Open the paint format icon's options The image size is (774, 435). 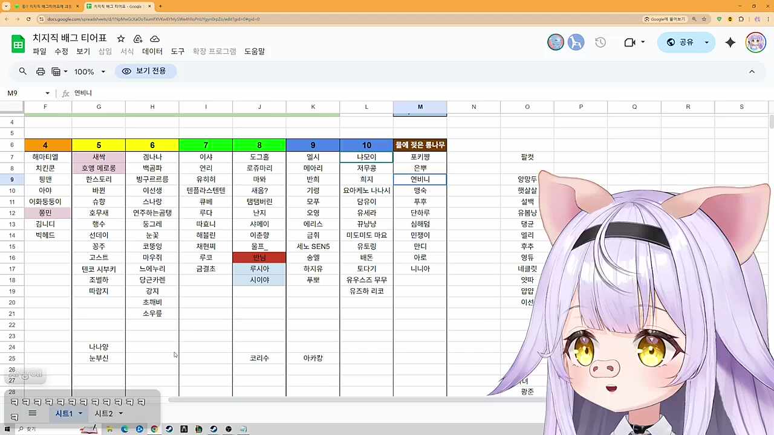[65, 71]
